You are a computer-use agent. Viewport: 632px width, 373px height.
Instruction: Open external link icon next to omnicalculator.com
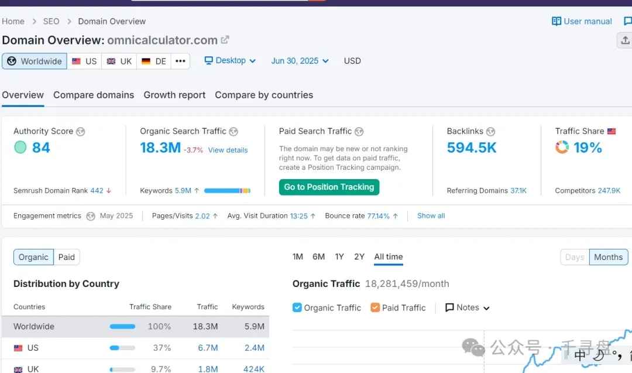[x=225, y=40]
